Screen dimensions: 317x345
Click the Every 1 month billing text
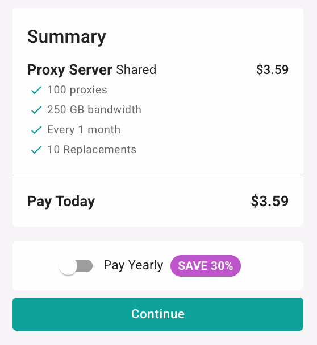click(x=84, y=130)
